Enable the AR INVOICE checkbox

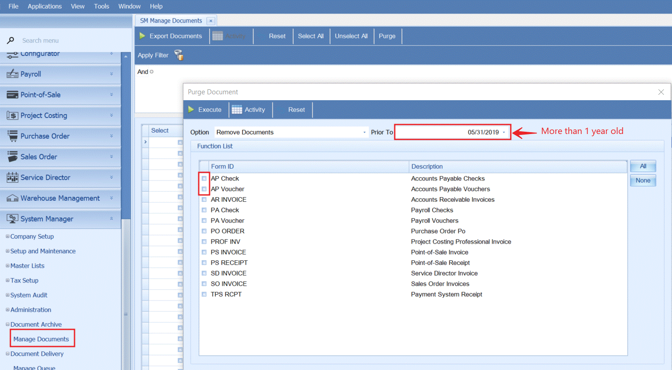pyautogui.click(x=204, y=199)
